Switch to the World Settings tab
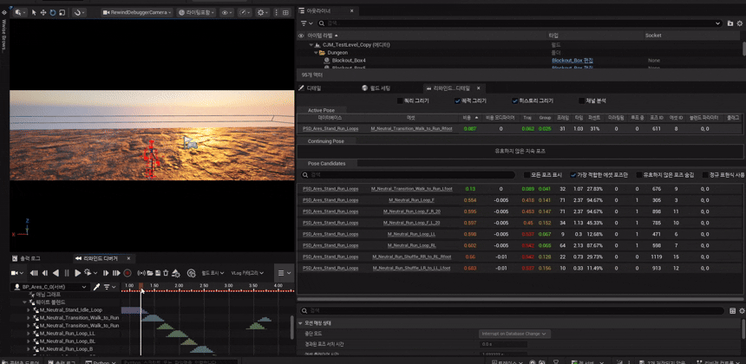The image size is (746, 364). [x=376, y=88]
